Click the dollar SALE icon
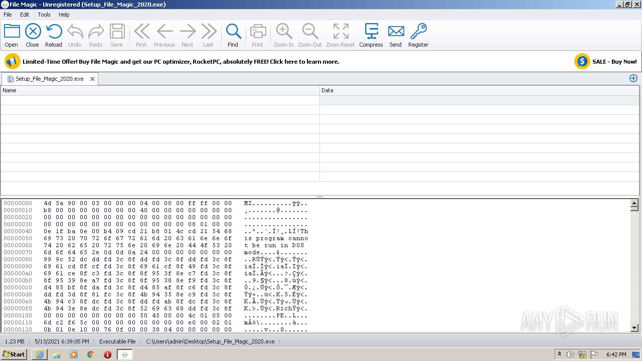This screenshot has width=642, height=361. tap(582, 62)
